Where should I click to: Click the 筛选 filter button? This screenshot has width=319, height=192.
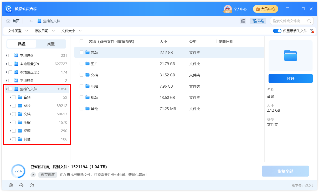(258, 21)
